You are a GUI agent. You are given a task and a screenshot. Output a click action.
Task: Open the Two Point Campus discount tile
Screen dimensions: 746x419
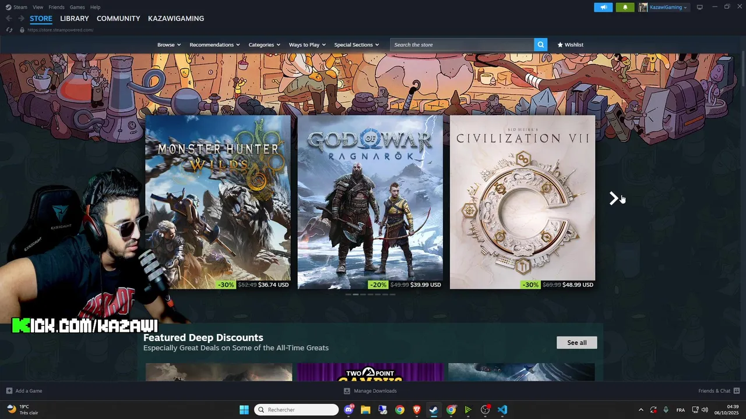pos(370,372)
